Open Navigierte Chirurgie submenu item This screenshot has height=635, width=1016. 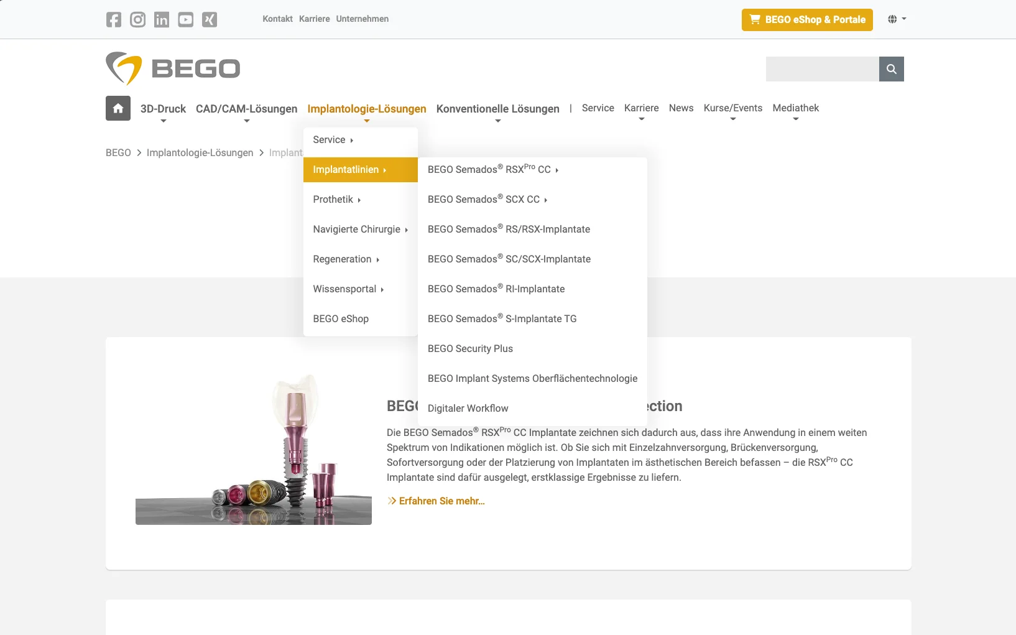[x=361, y=229]
